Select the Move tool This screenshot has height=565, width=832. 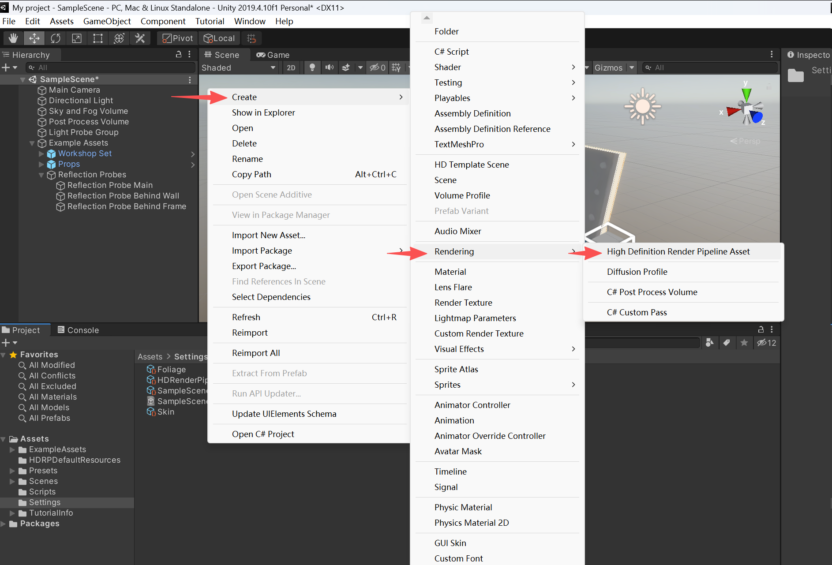(x=34, y=38)
